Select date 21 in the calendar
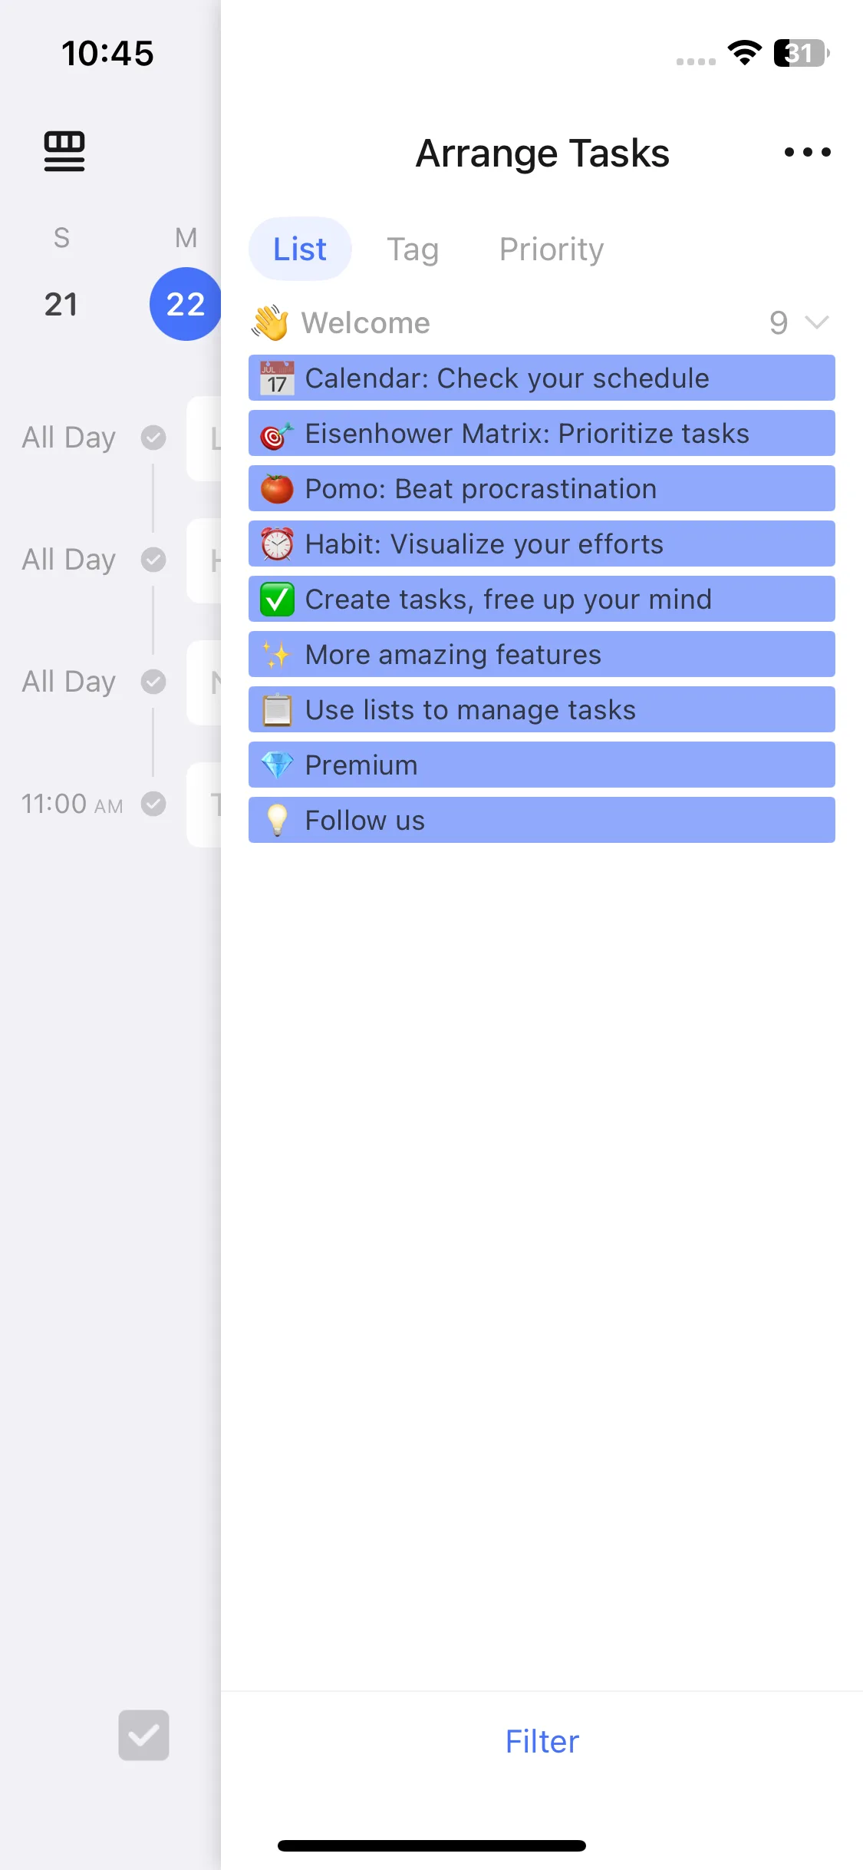Viewport: 863px width, 1870px height. point(61,304)
